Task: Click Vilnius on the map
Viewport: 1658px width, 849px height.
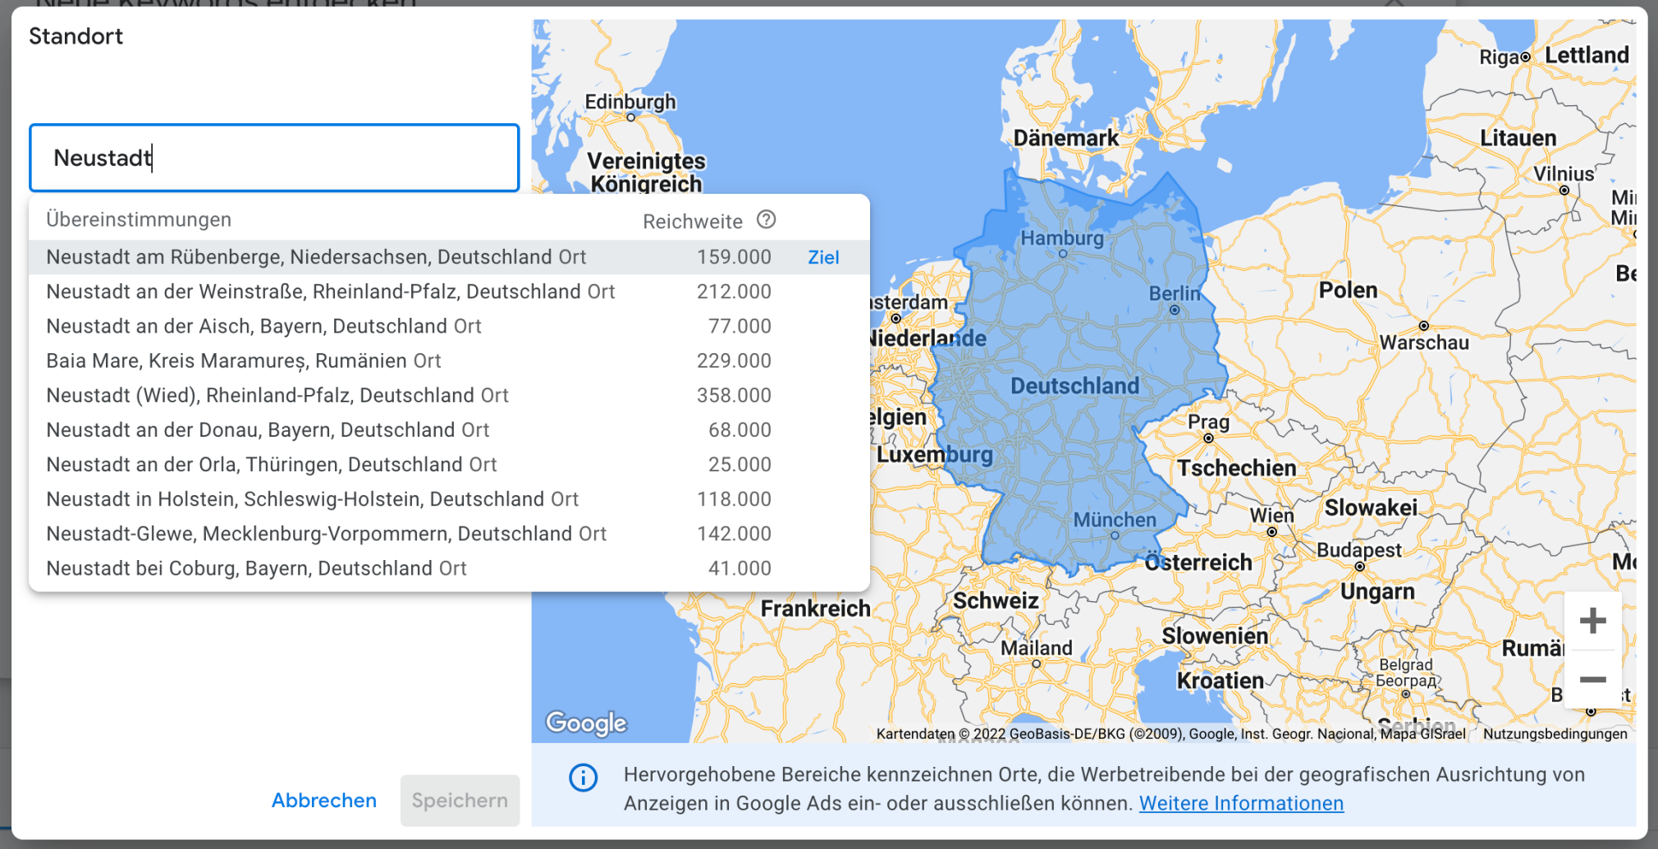Action: click(1564, 174)
